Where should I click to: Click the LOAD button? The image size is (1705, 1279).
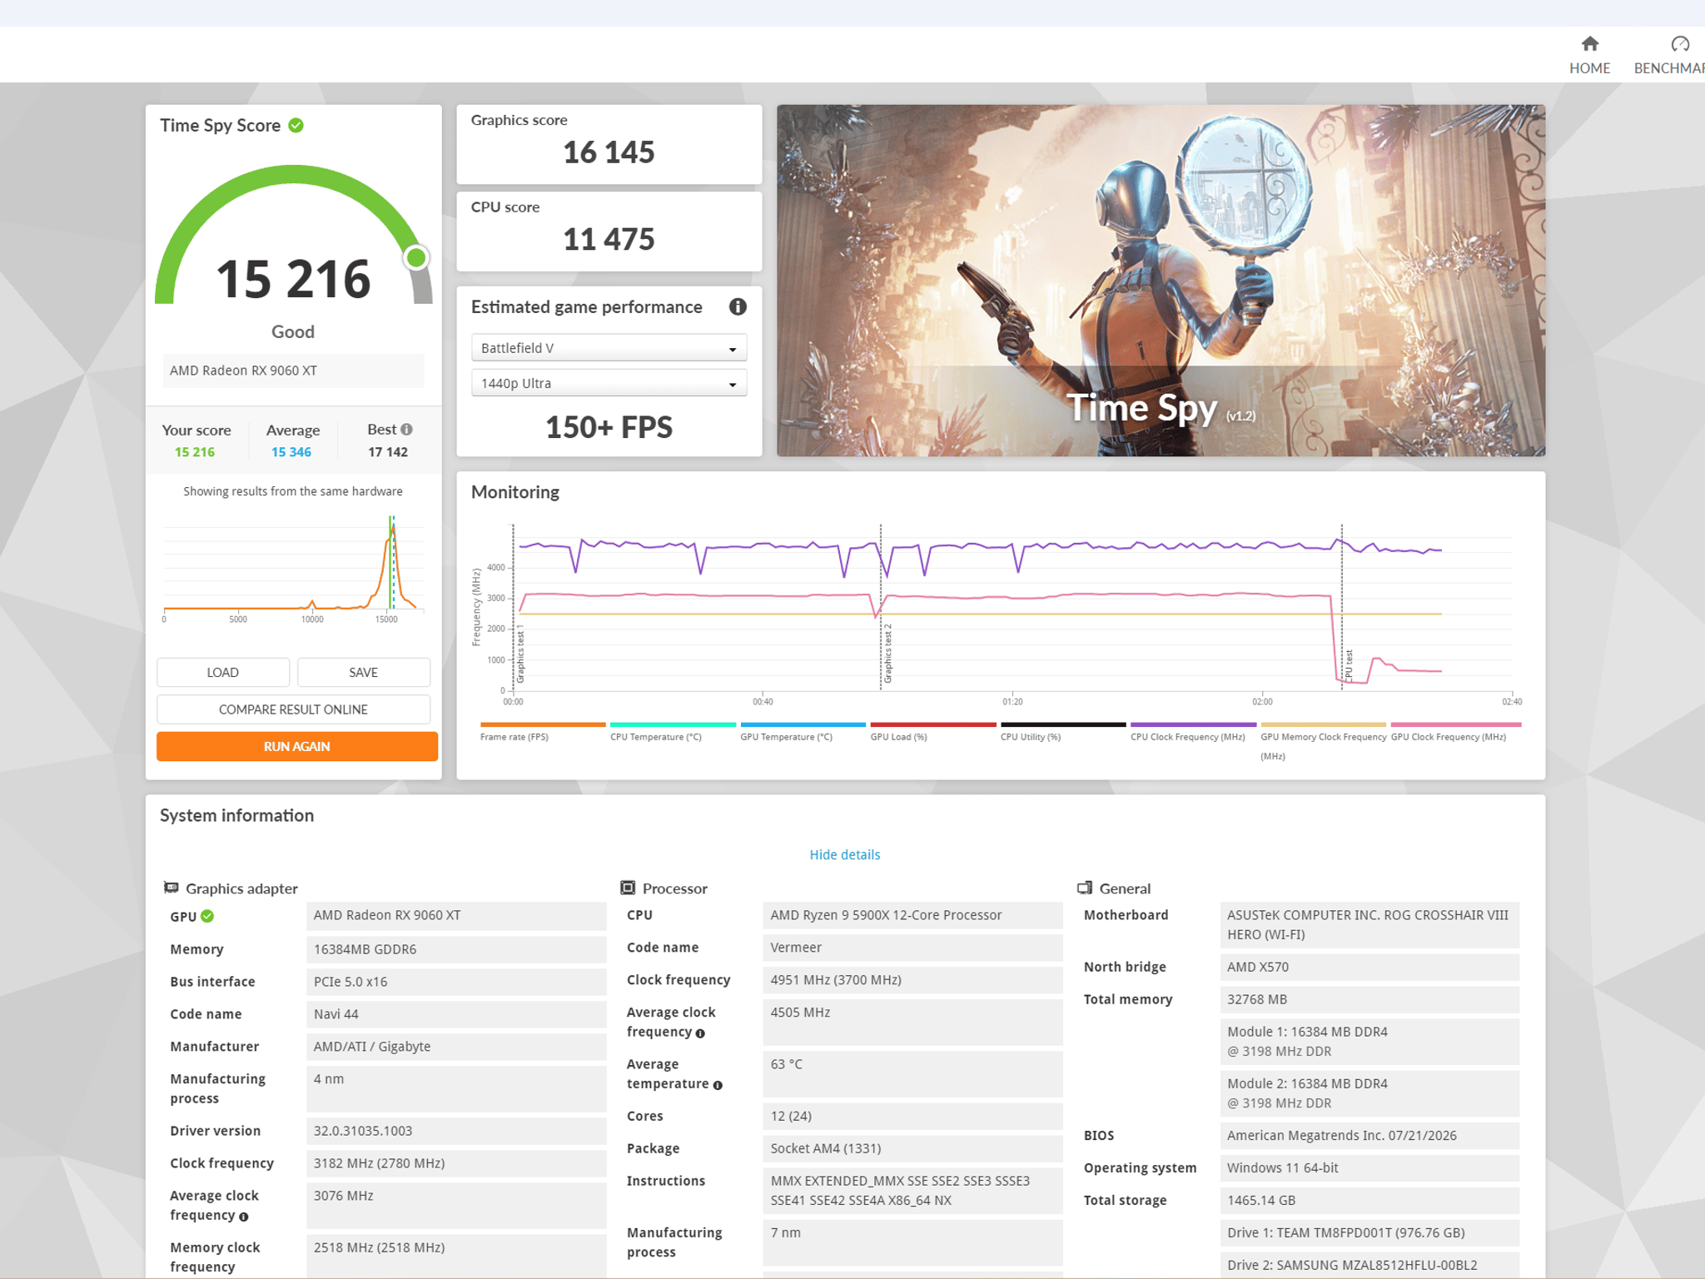(x=223, y=672)
